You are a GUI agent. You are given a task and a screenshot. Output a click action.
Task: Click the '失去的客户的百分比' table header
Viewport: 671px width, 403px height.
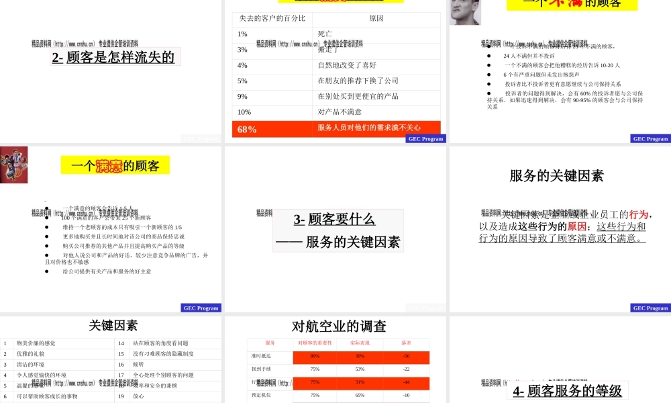(272, 18)
